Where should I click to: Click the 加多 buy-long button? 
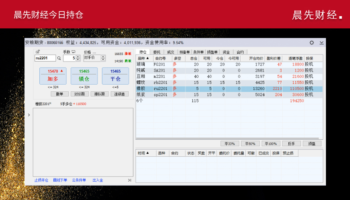[52, 76]
